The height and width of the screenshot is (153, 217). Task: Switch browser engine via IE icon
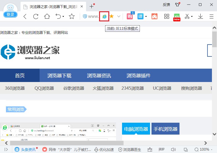104,16
